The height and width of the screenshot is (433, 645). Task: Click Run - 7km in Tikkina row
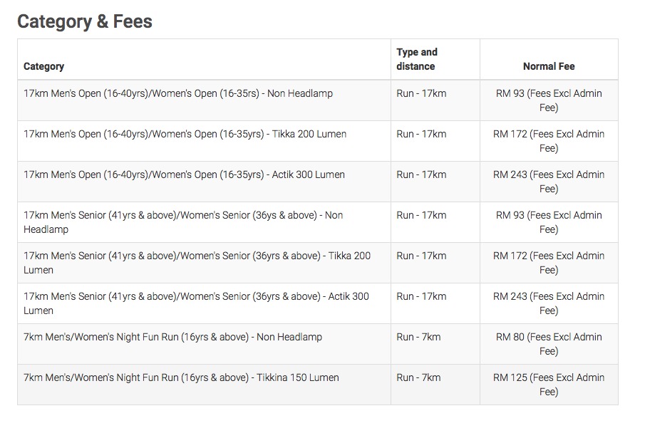[x=418, y=377]
